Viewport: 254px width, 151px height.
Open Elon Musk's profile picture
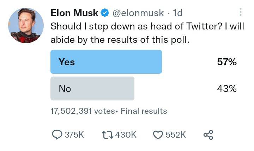pos(26,26)
